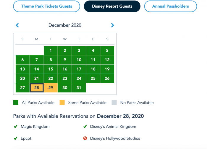Image resolution: width=207 pixels, height=149 pixels.
Task: Pick December 1 on the calendar
Action: click(x=51, y=50)
